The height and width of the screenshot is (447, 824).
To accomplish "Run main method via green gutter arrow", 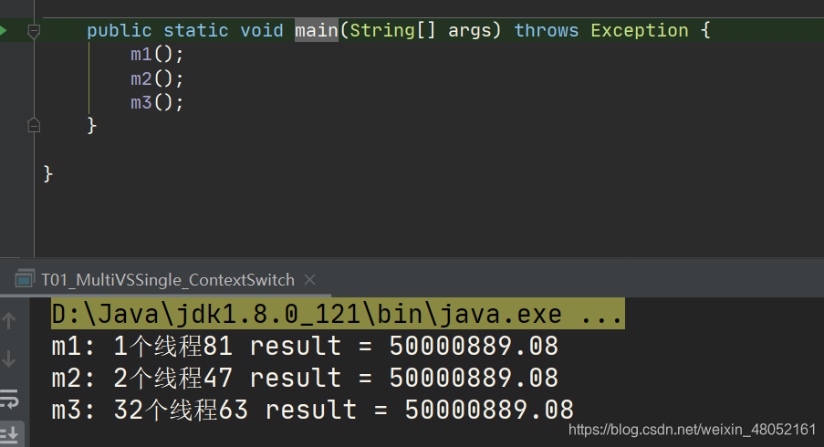I will [3, 30].
